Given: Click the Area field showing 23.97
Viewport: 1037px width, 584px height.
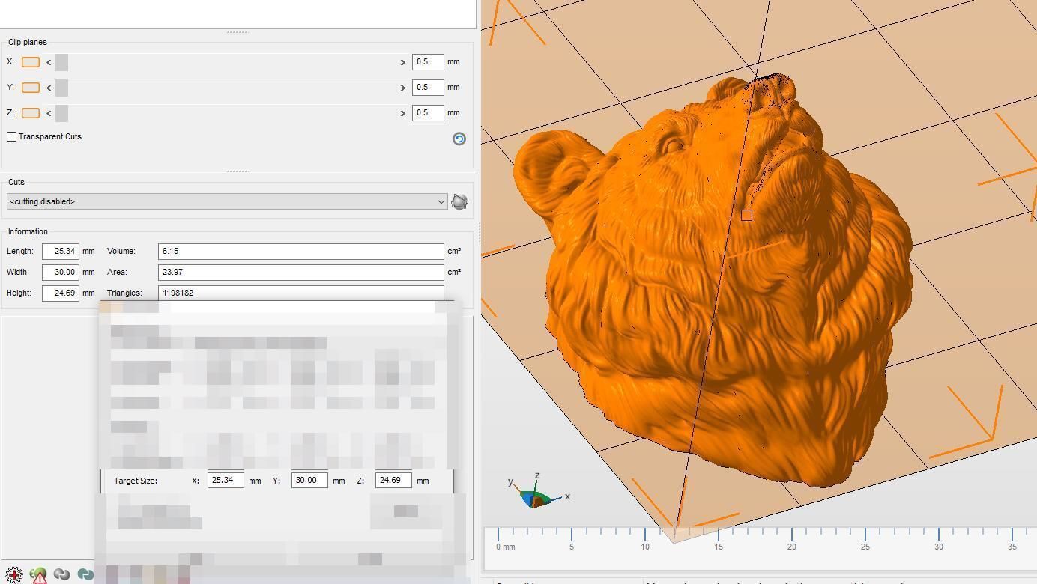Looking at the screenshot, I should pos(301,272).
